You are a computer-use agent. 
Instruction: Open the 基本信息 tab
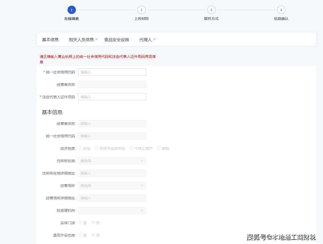point(50,40)
